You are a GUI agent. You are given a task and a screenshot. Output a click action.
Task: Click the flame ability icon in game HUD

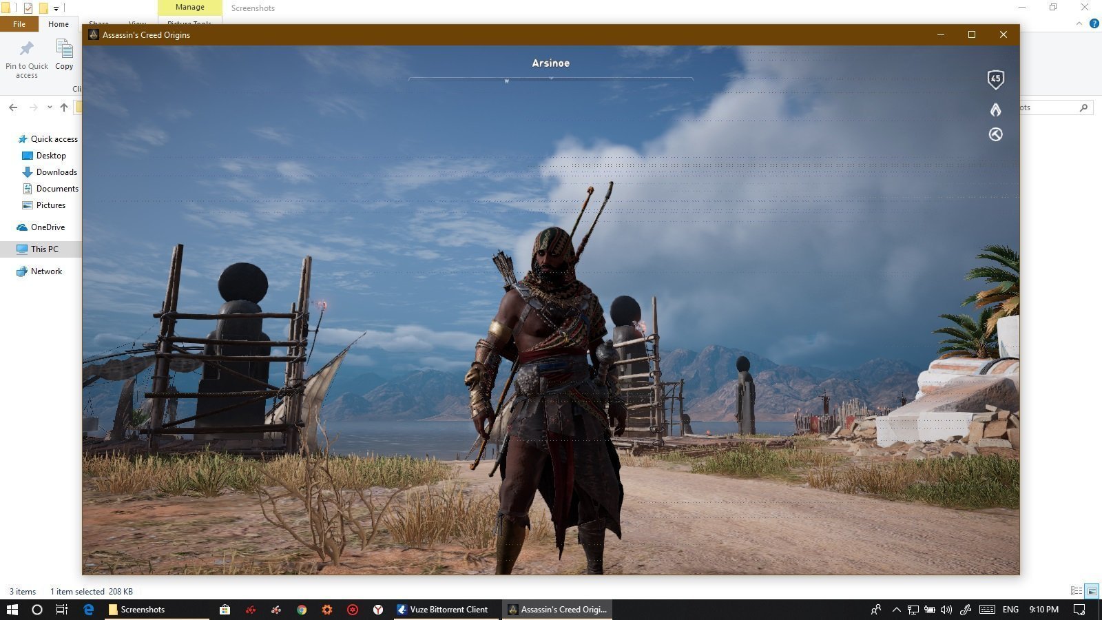(995, 110)
